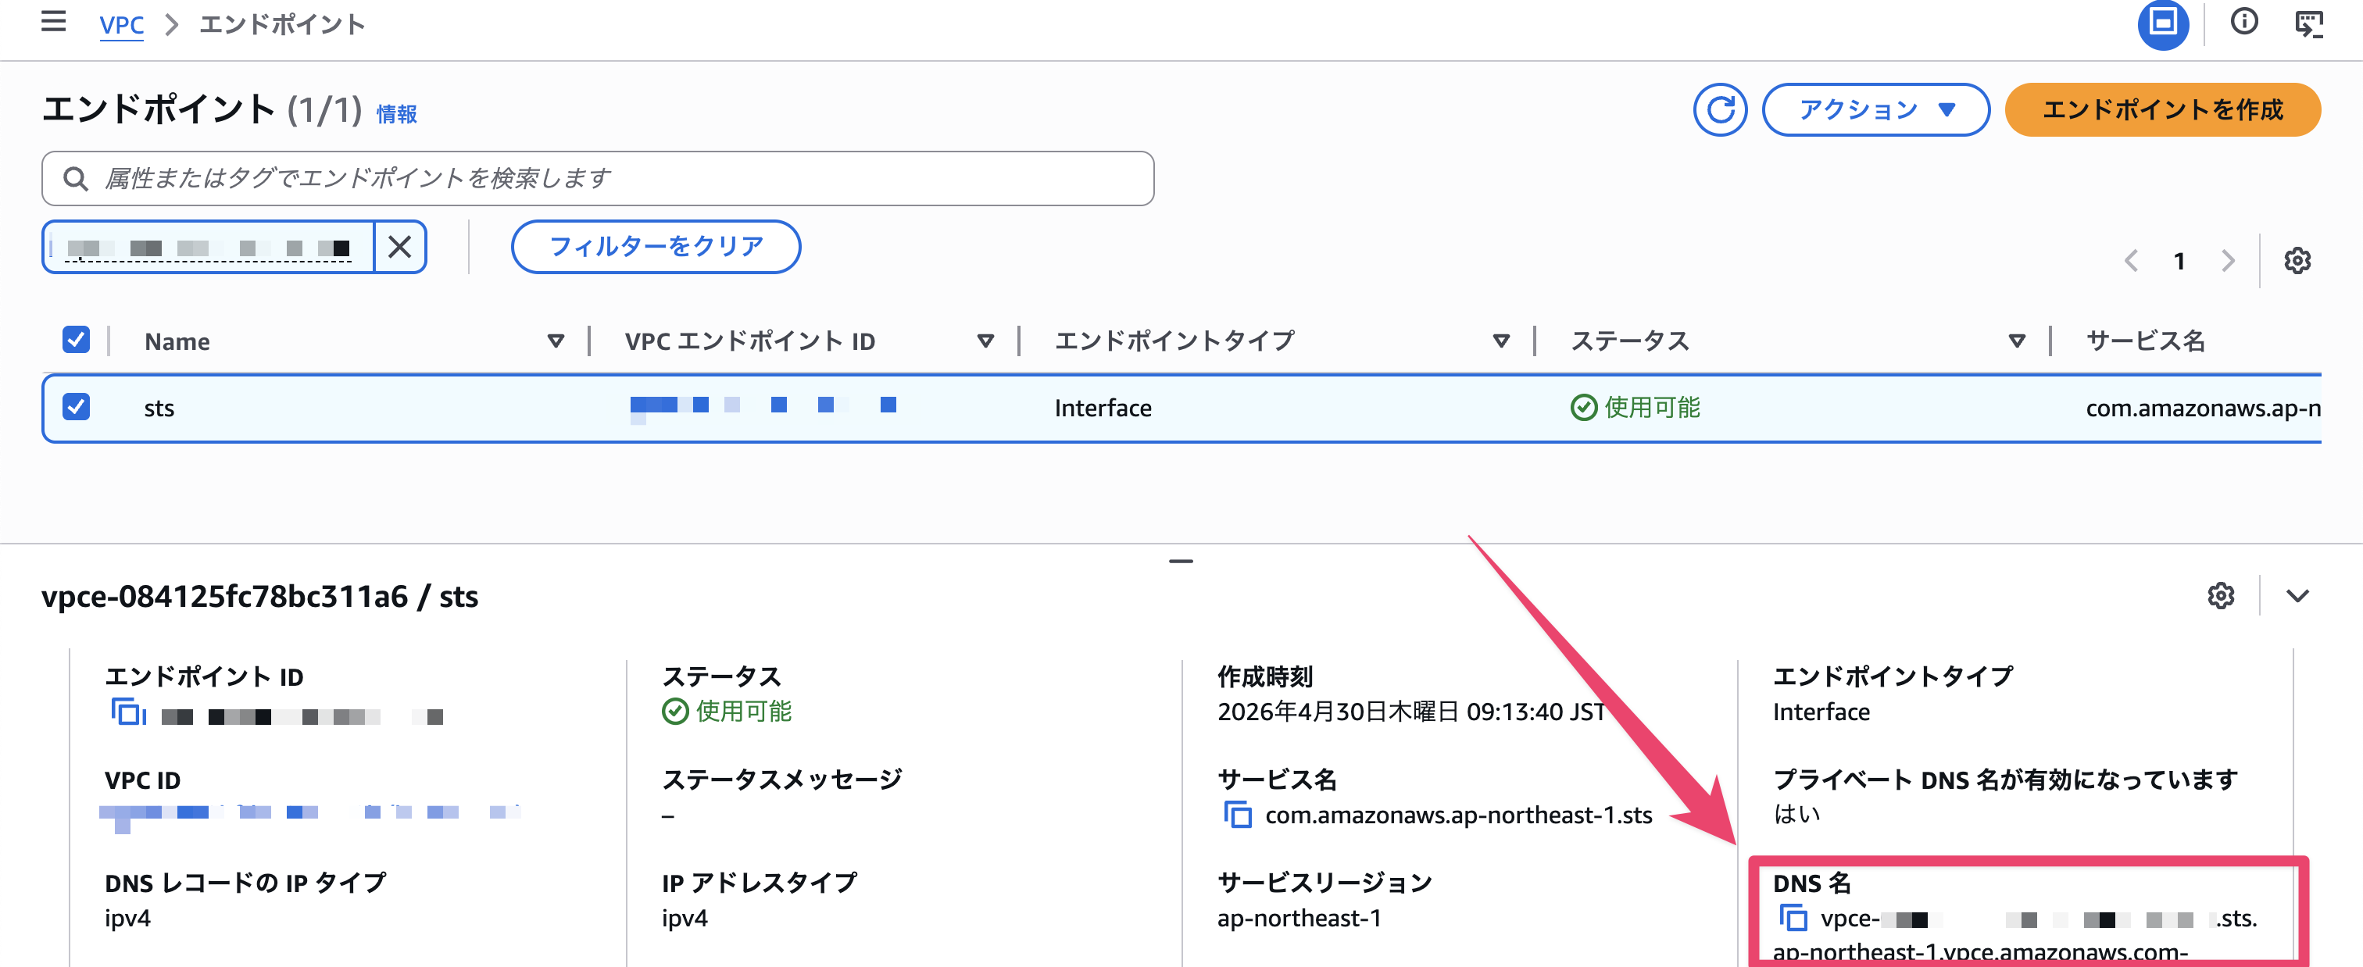
Task: Focus the endpoint search field
Action: 596,179
